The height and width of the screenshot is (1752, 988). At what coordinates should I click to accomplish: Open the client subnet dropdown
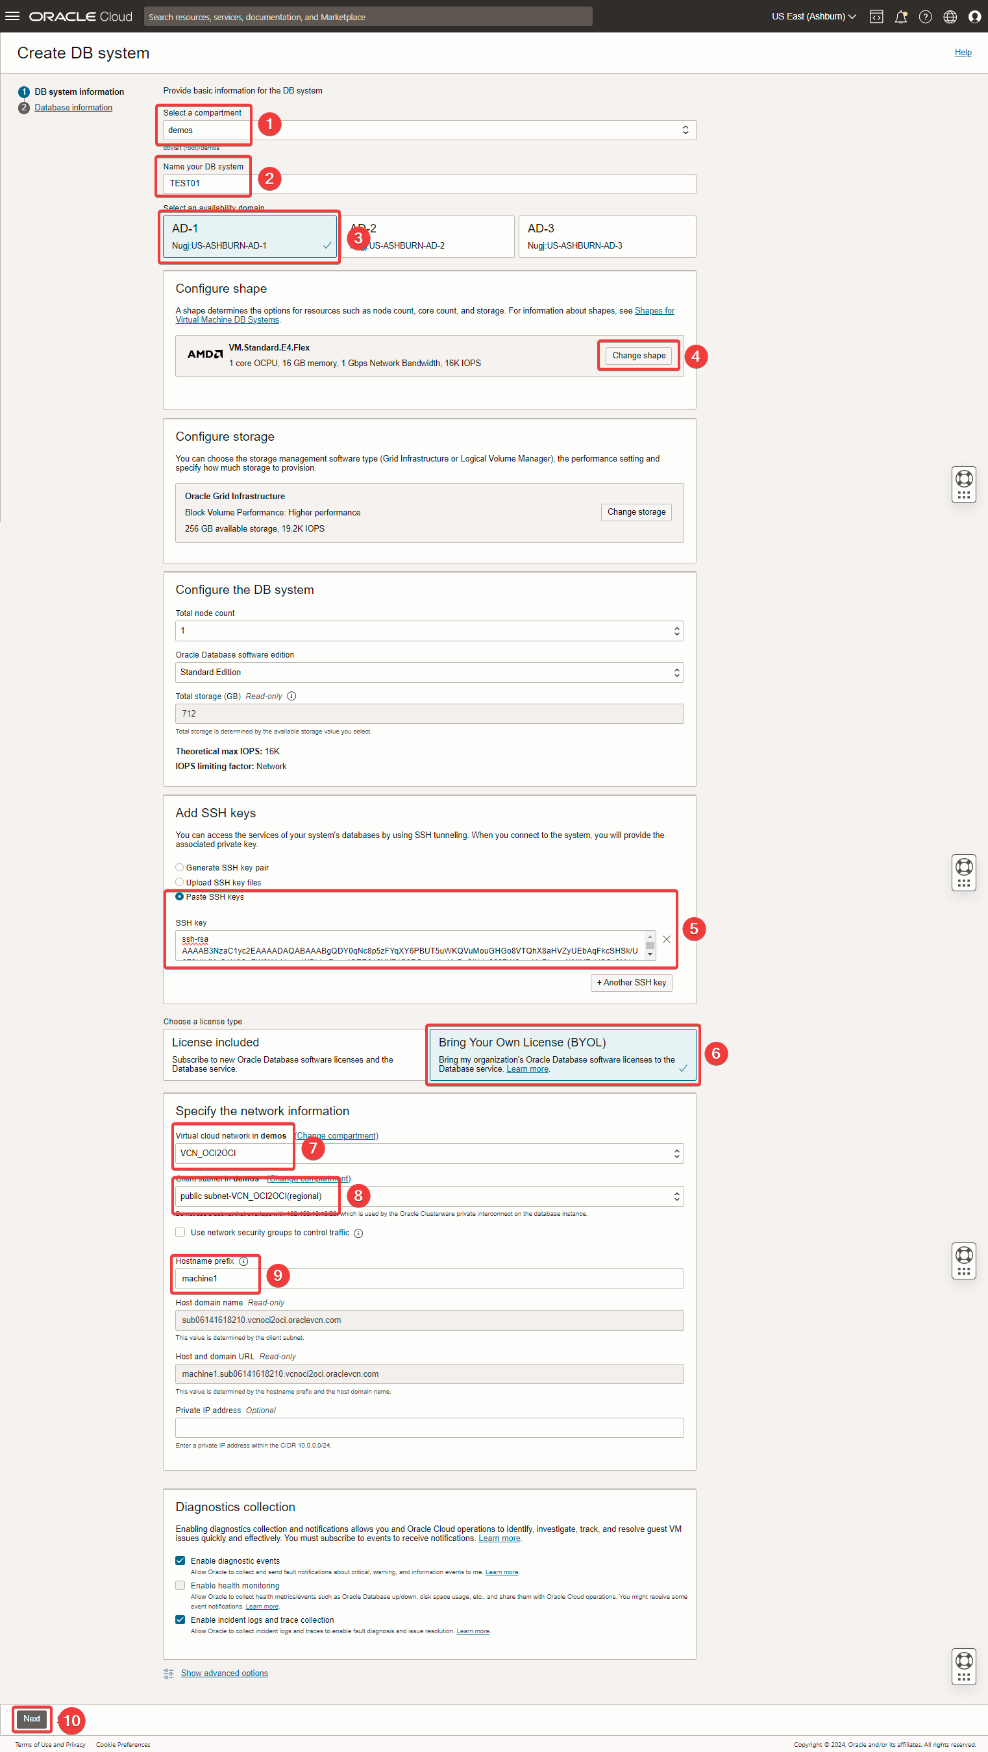429,1196
